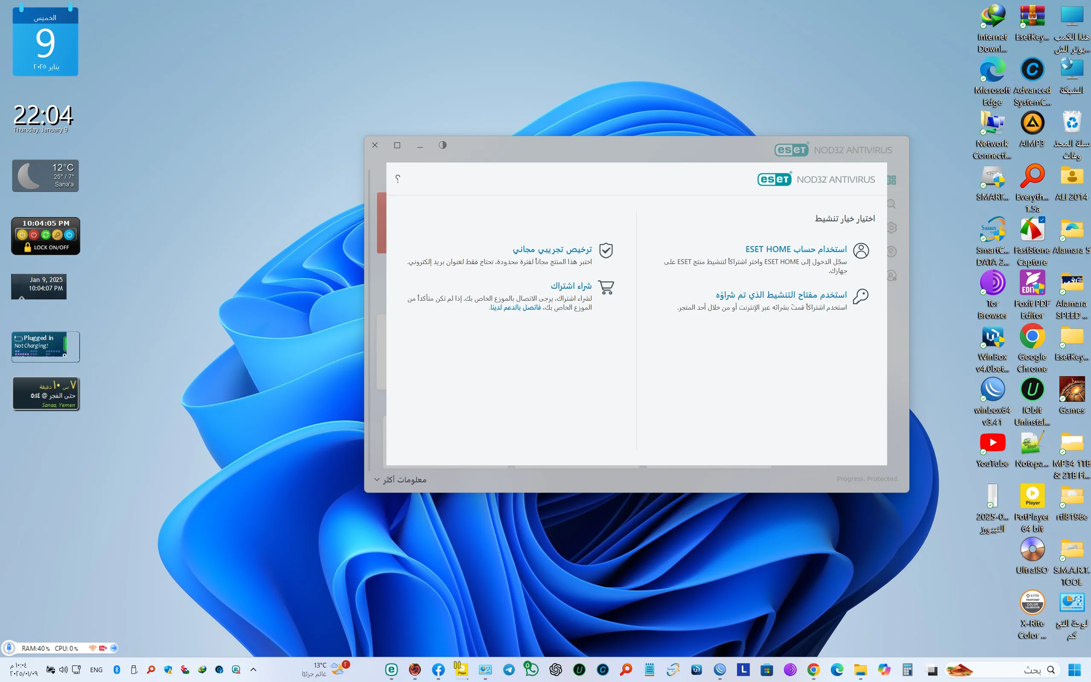Image resolution: width=1091 pixels, height=682 pixels.
Task: Click the calendar widget showing 9
Action: click(45, 41)
